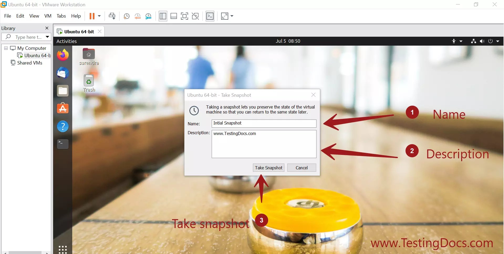
Task: Adjust the guest sound volume icon
Action: (x=482, y=41)
